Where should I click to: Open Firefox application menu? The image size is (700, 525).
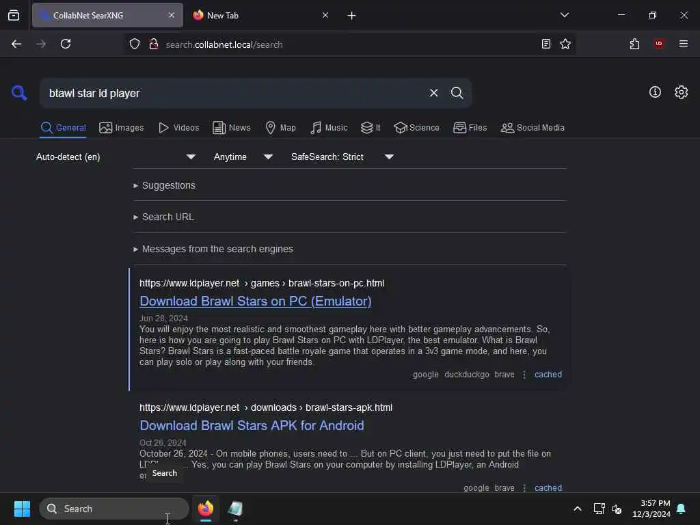coord(683,44)
